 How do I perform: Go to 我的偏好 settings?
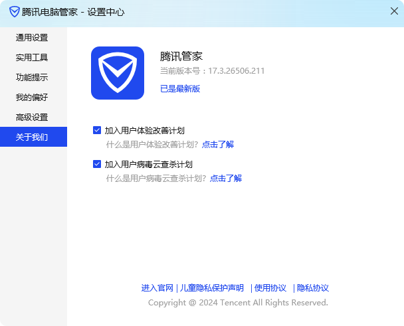pos(33,98)
